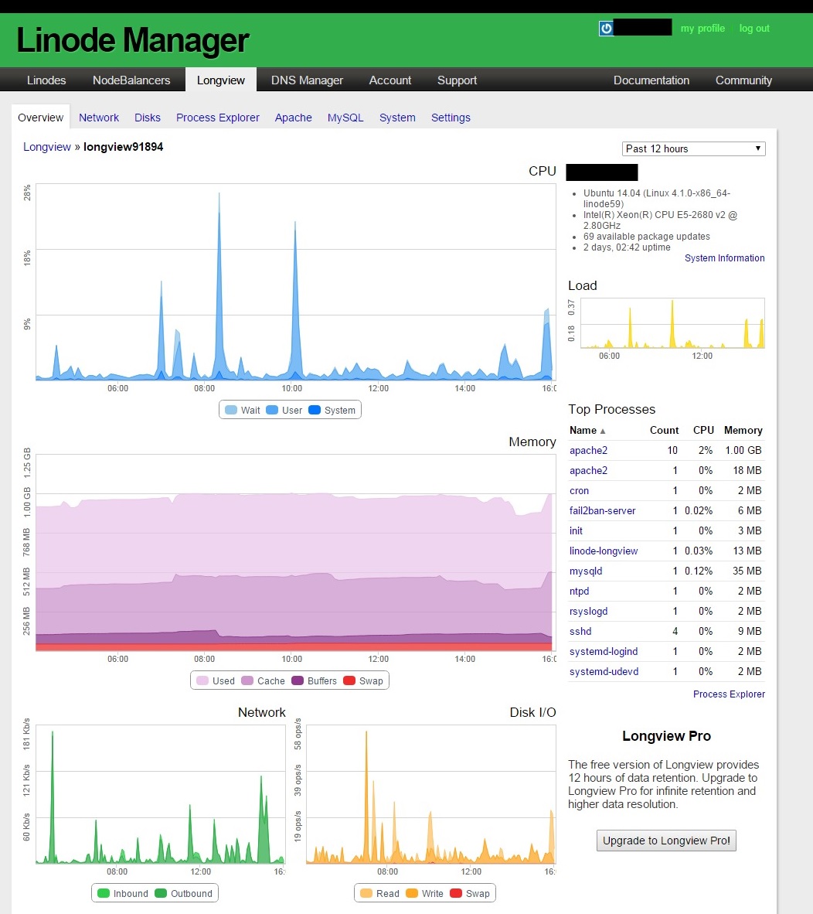The height and width of the screenshot is (914, 813).
Task: Click the Longview breadcrumb link
Action: click(47, 147)
